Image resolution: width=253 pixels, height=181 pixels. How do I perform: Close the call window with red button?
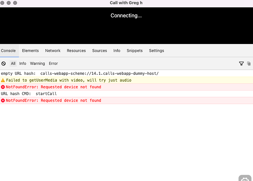coord(4,3)
